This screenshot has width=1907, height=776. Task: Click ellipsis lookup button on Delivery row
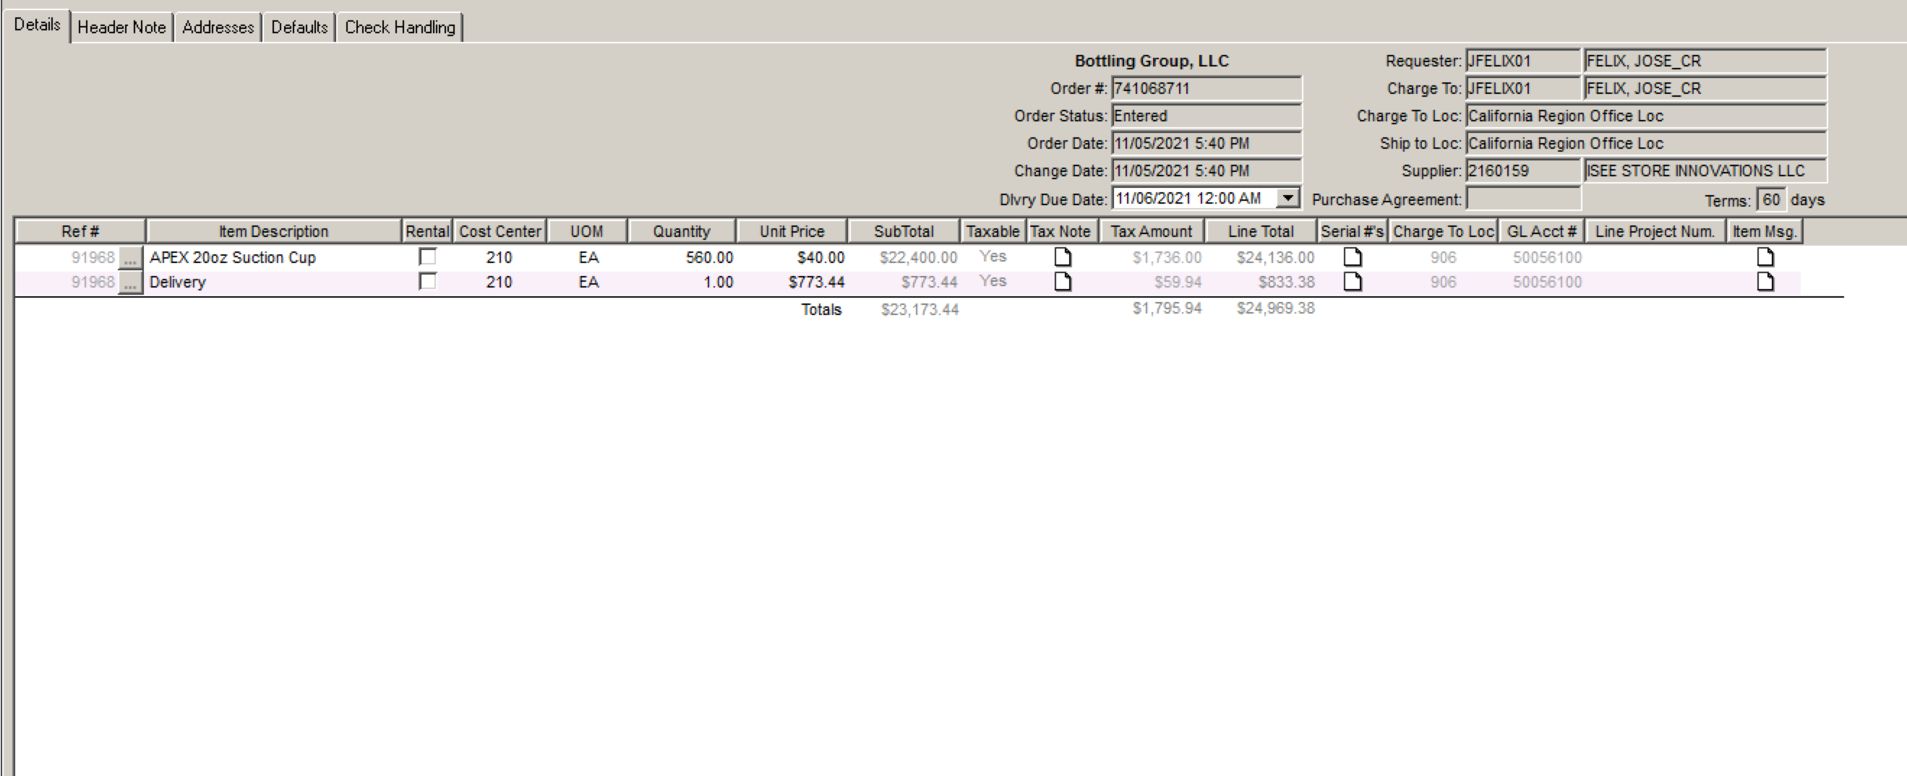(x=130, y=283)
